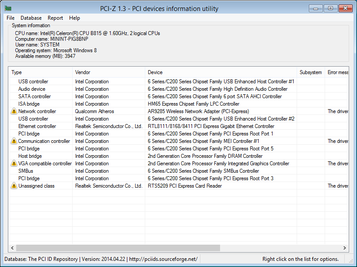Open the File menu
The width and height of the screenshot is (357, 267).
click(x=10, y=18)
